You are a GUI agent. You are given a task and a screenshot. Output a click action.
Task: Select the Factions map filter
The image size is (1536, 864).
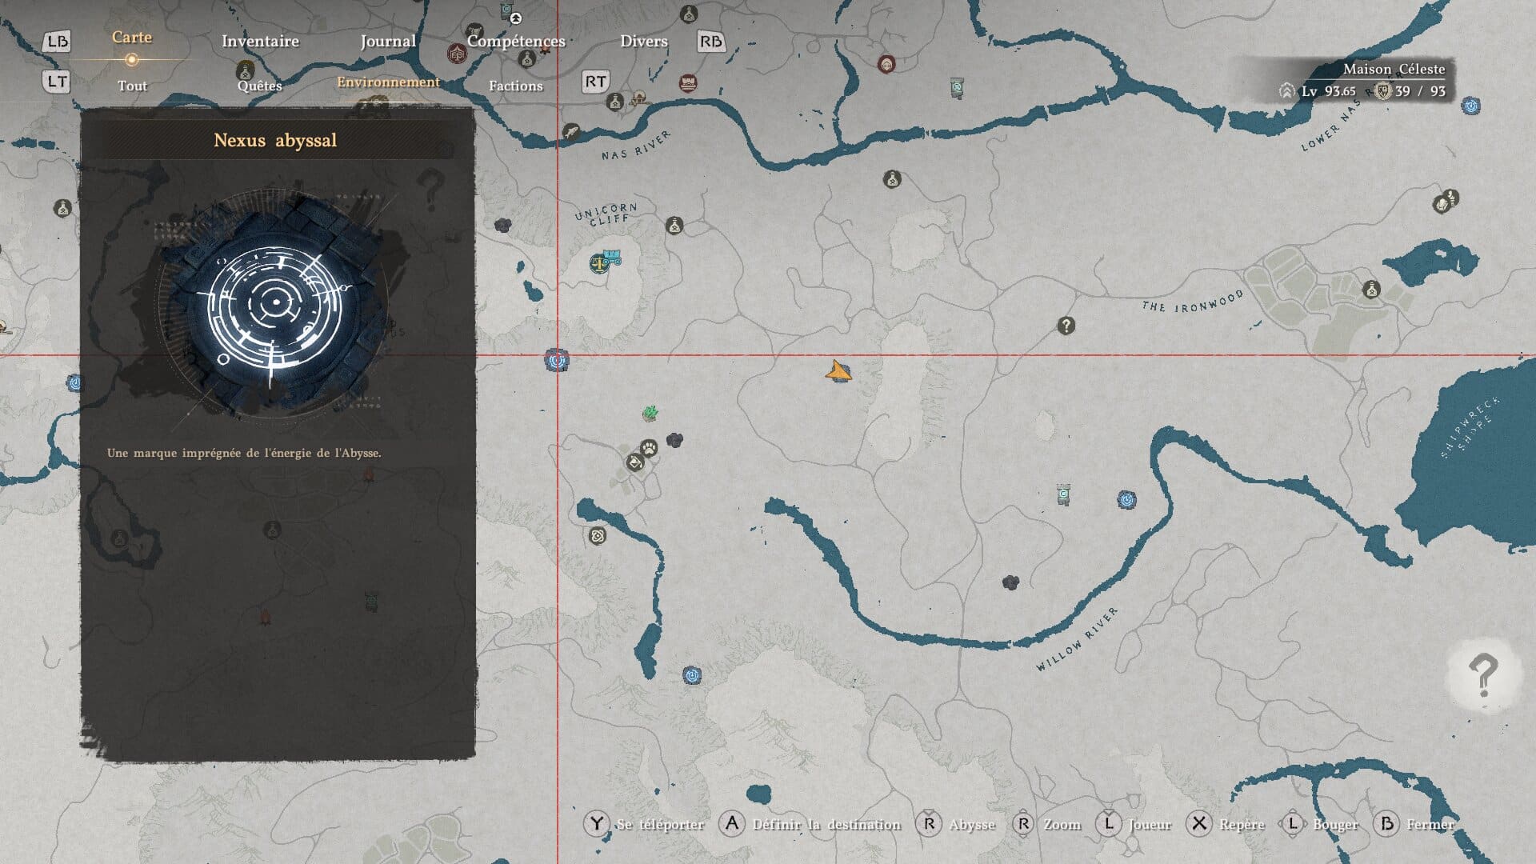coord(515,86)
